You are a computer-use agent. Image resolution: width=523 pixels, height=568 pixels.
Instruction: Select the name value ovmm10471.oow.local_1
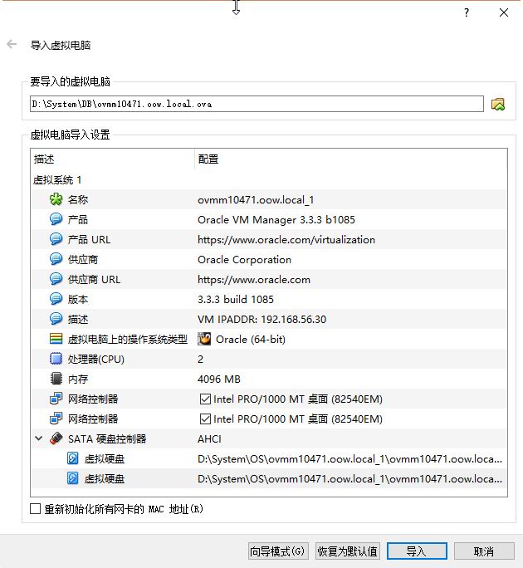click(256, 199)
